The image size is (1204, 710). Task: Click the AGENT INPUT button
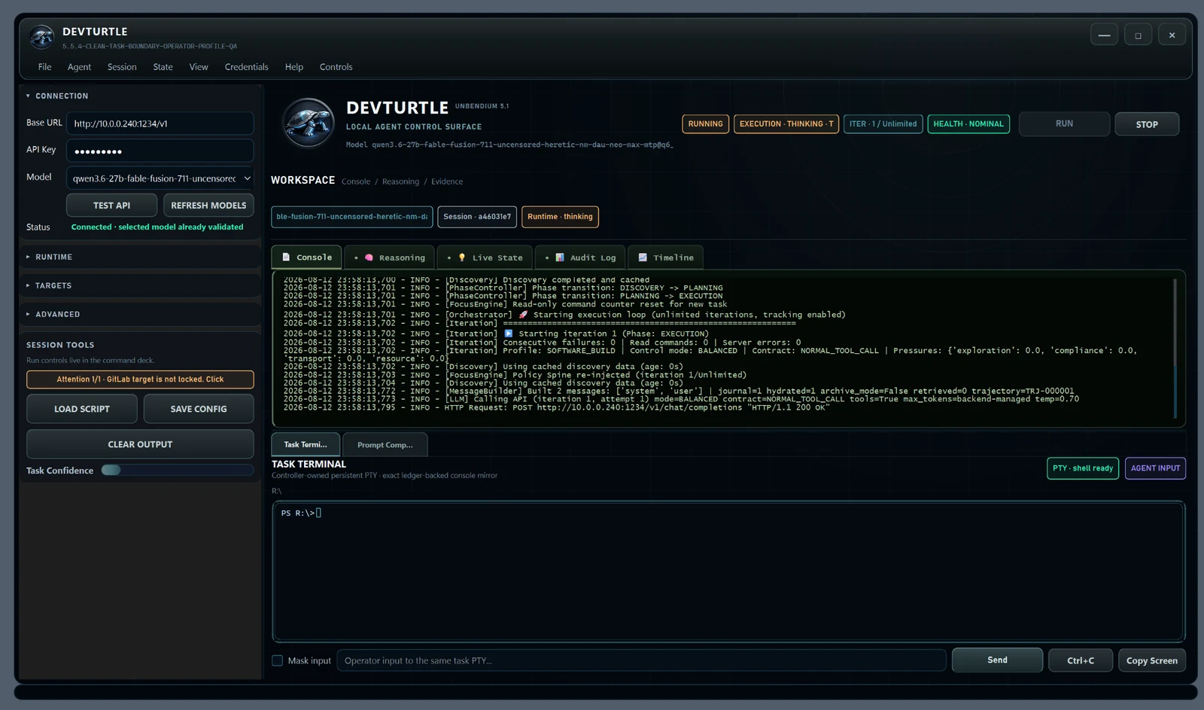tap(1155, 468)
